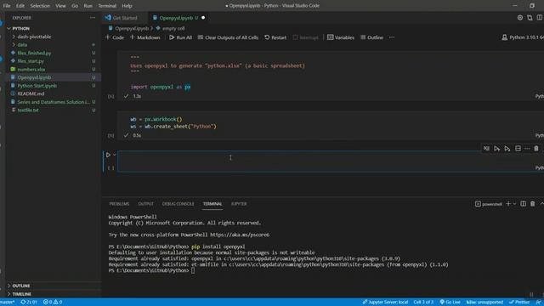544x306 pixels.
Task: Split the cell using cell toolbar icon
Action: click(518, 149)
